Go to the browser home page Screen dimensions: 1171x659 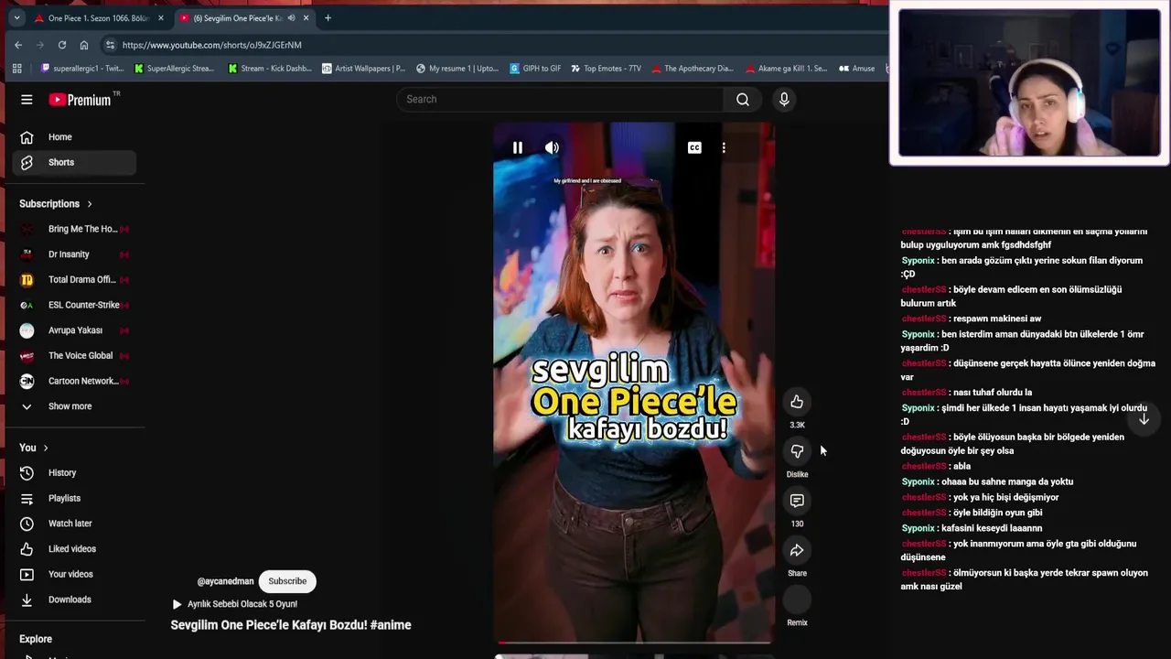84,45
